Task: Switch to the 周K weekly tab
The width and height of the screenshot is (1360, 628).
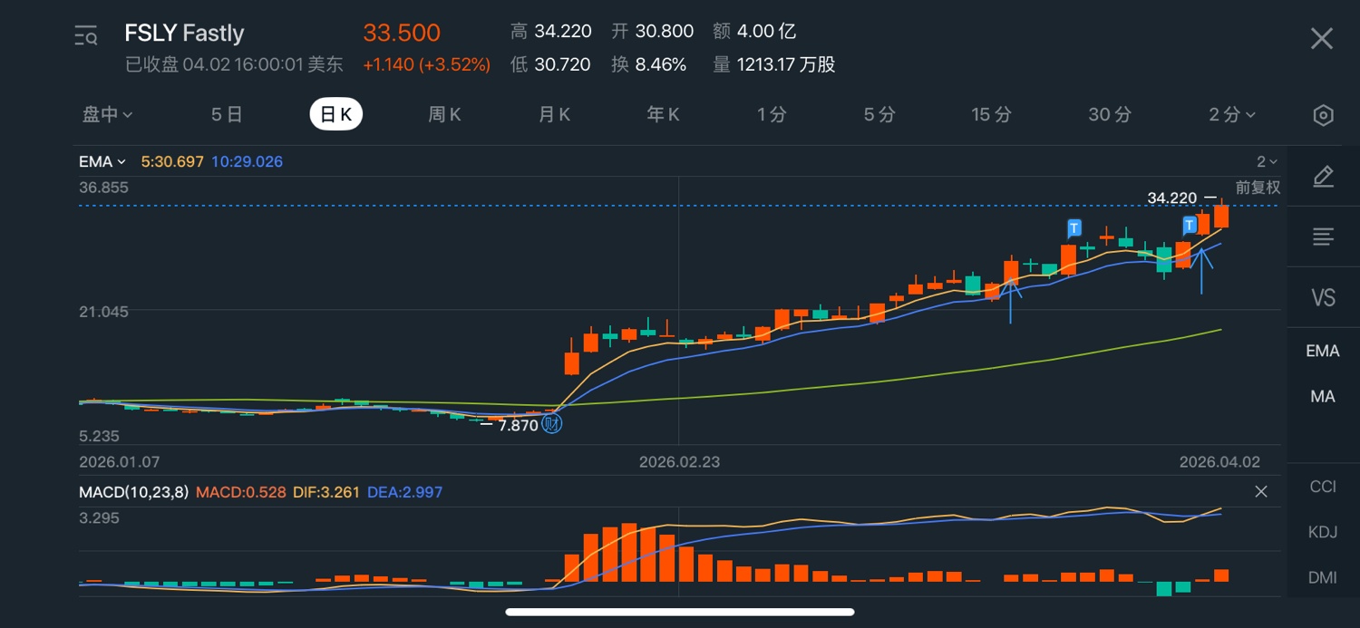Action: [x=444, y=114]
